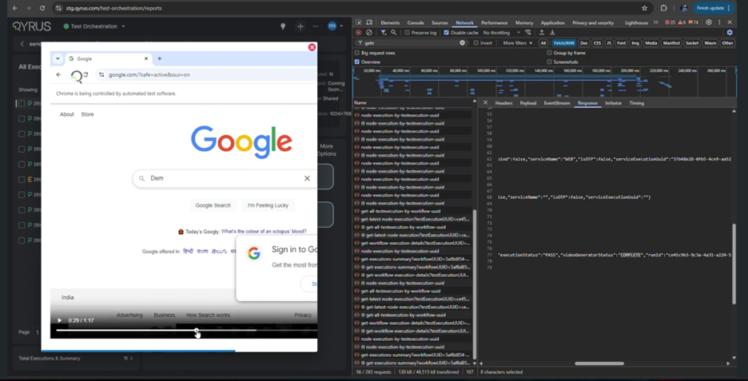748x381 pixels.
Task: Play the execution video
Action: [x=59, y=320]
